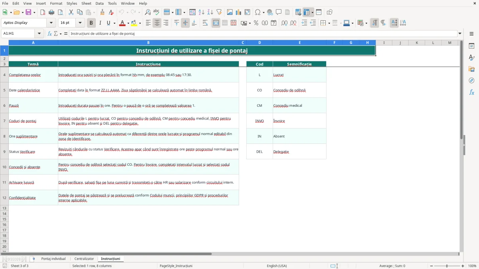479x269 pixels.
Task: Open Print Preview
Action: tap(60, 12)
